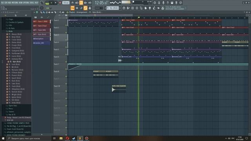
Task: Click the download arrow icon next to news
Action: [x=163, y=8]
